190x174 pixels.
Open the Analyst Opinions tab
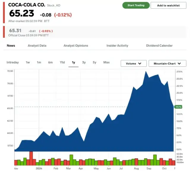coord(76,46)
